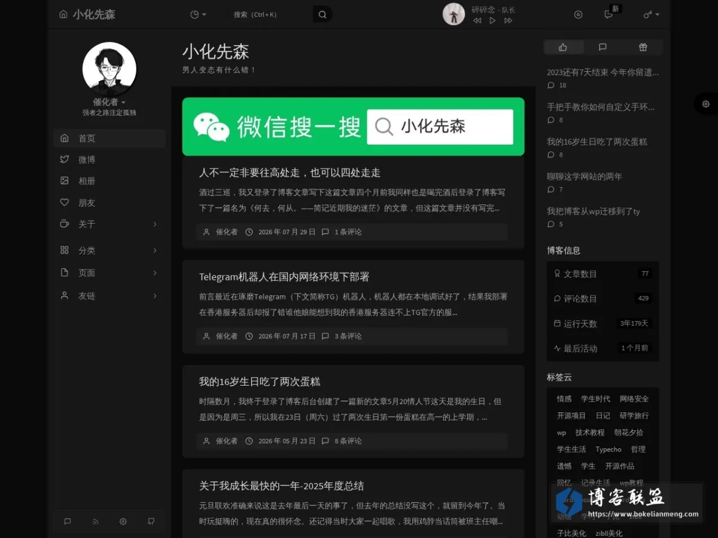718x538 pixels.
Task: Select the Typecho tag
Action: pos(609,449)
